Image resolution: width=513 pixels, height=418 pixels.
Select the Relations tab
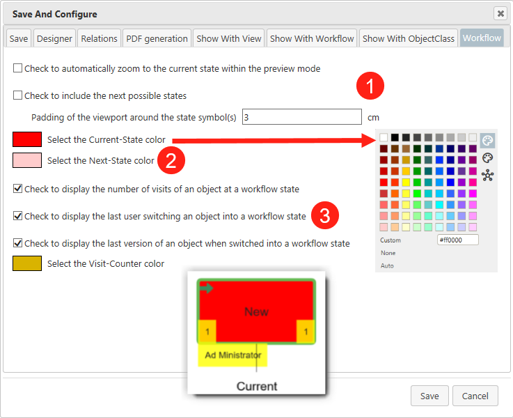click(100, 38)
